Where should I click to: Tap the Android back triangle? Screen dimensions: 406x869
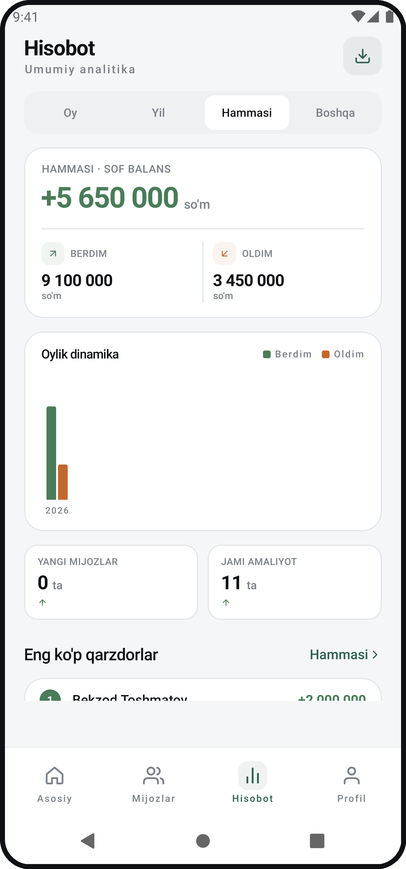88,841
